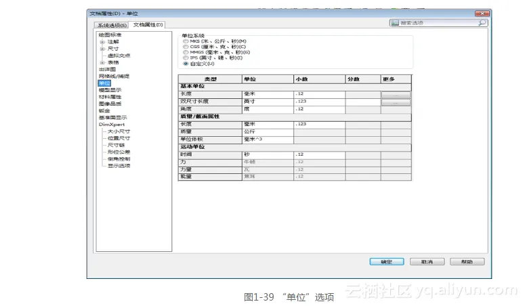
Task: Select 钣金 in the tree
Action: (x=104, y=111)
